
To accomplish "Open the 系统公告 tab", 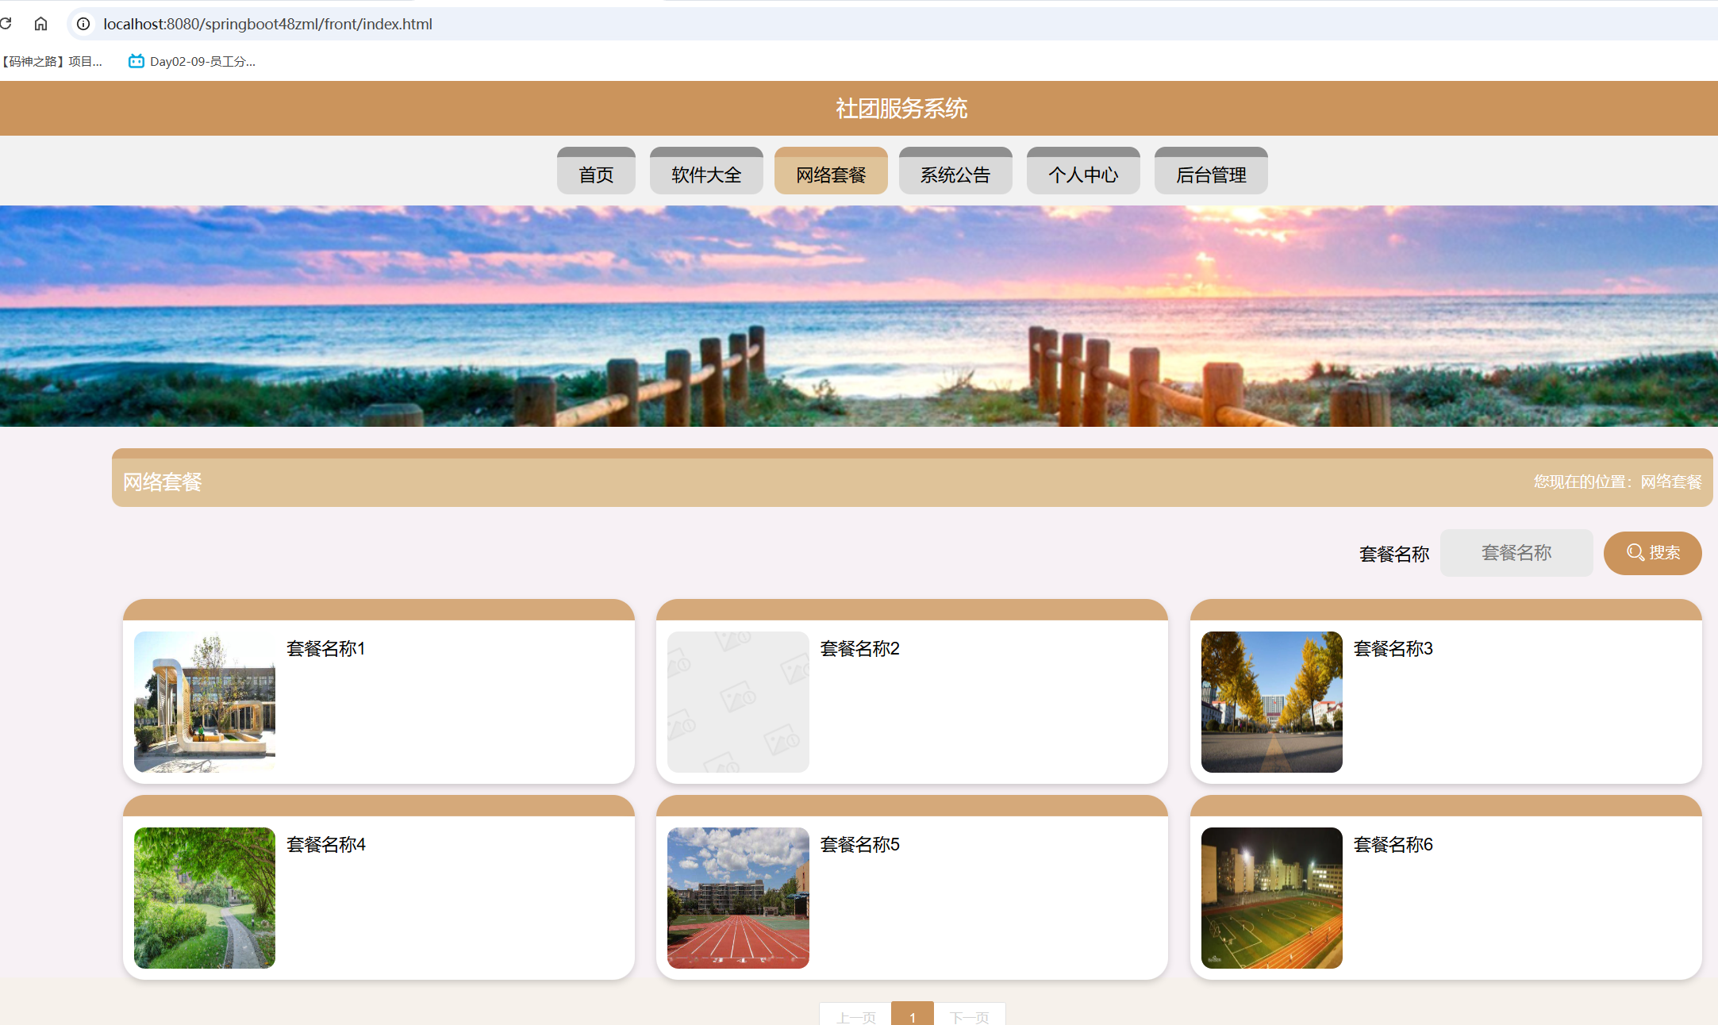I will 955,174.
